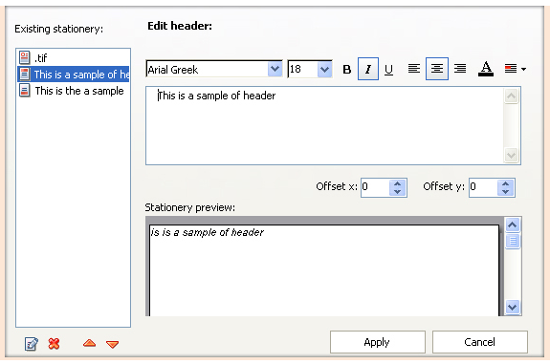The image size is (550, 364).
Task: Select the .tif stationery item
Action: (73, 58)
